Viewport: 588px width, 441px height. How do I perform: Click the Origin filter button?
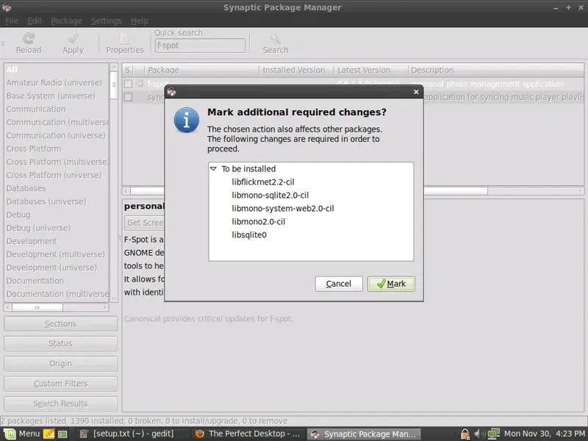pyautogui.click(x=60, y=364)
